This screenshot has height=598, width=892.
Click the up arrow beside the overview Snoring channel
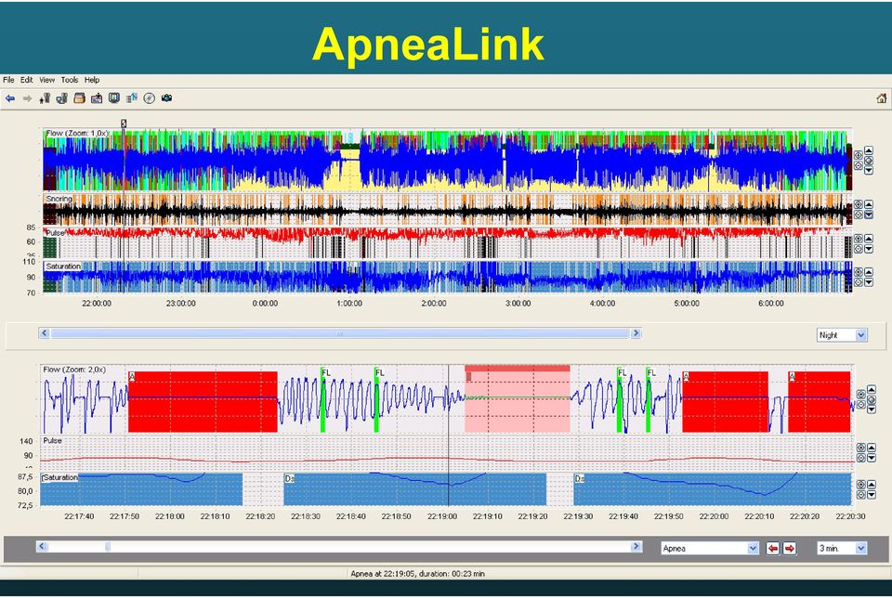[x=869, y=204]
